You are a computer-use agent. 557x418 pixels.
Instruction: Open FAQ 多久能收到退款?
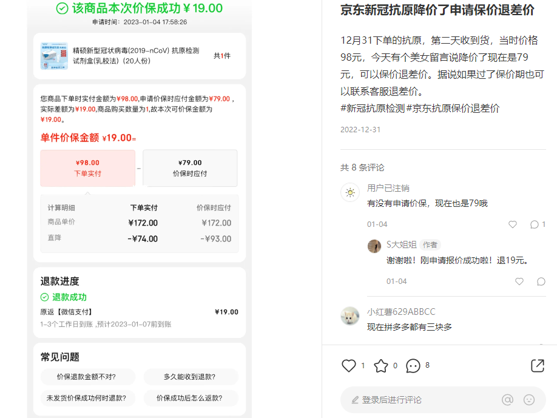[x=190, y=377]
